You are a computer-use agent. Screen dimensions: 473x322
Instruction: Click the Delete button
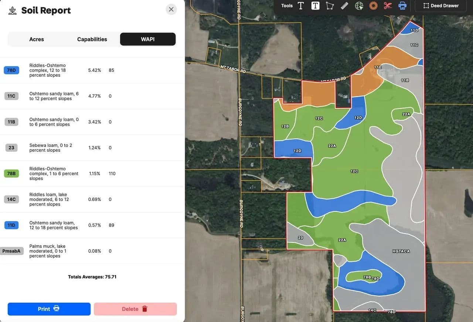click(x=135, y=309)
